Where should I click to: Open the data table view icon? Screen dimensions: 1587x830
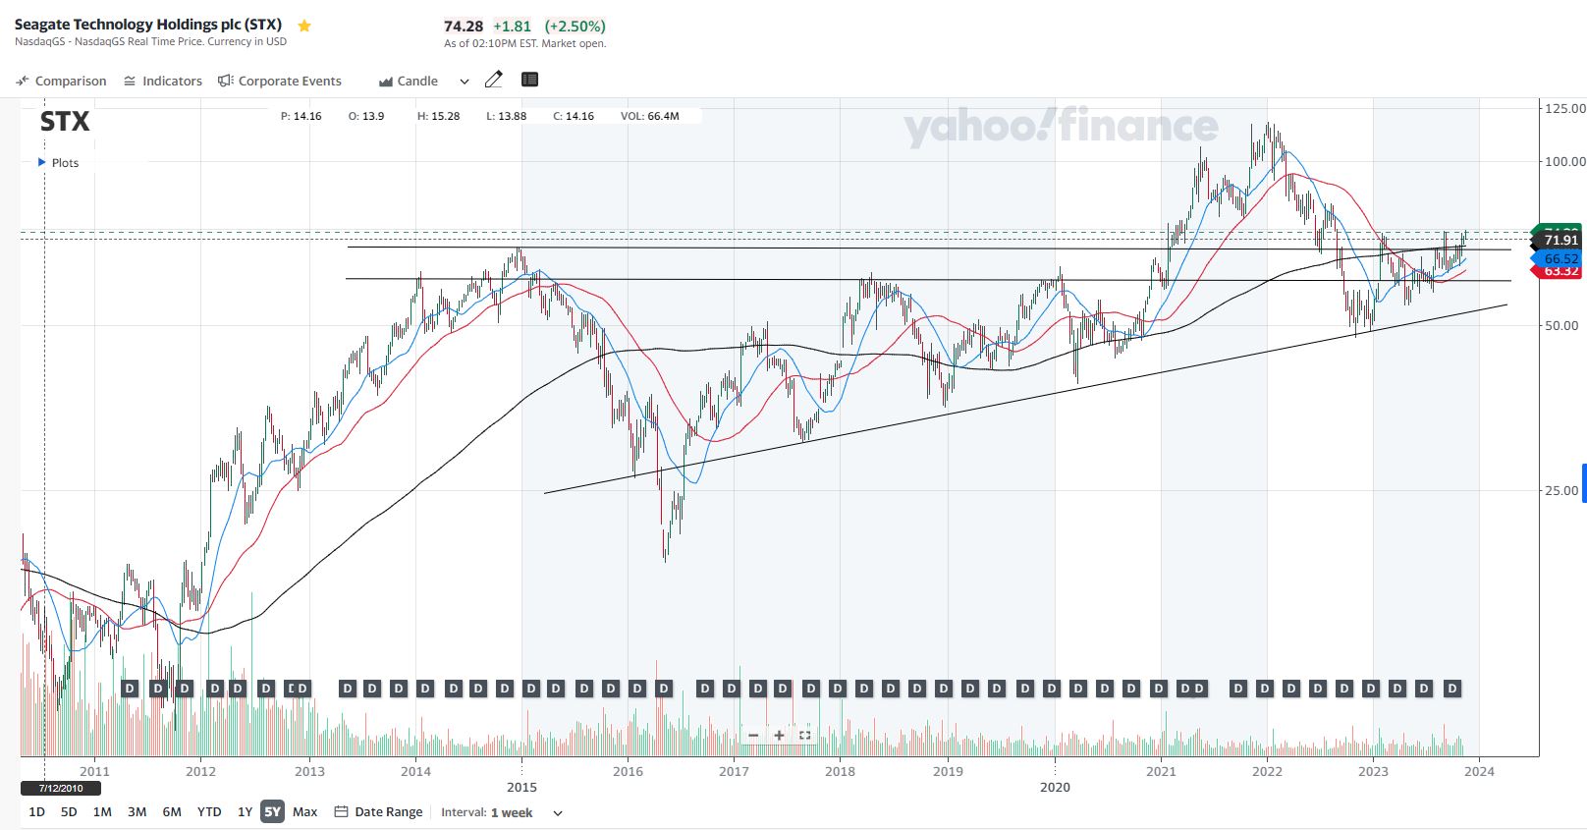coord(529,80)
